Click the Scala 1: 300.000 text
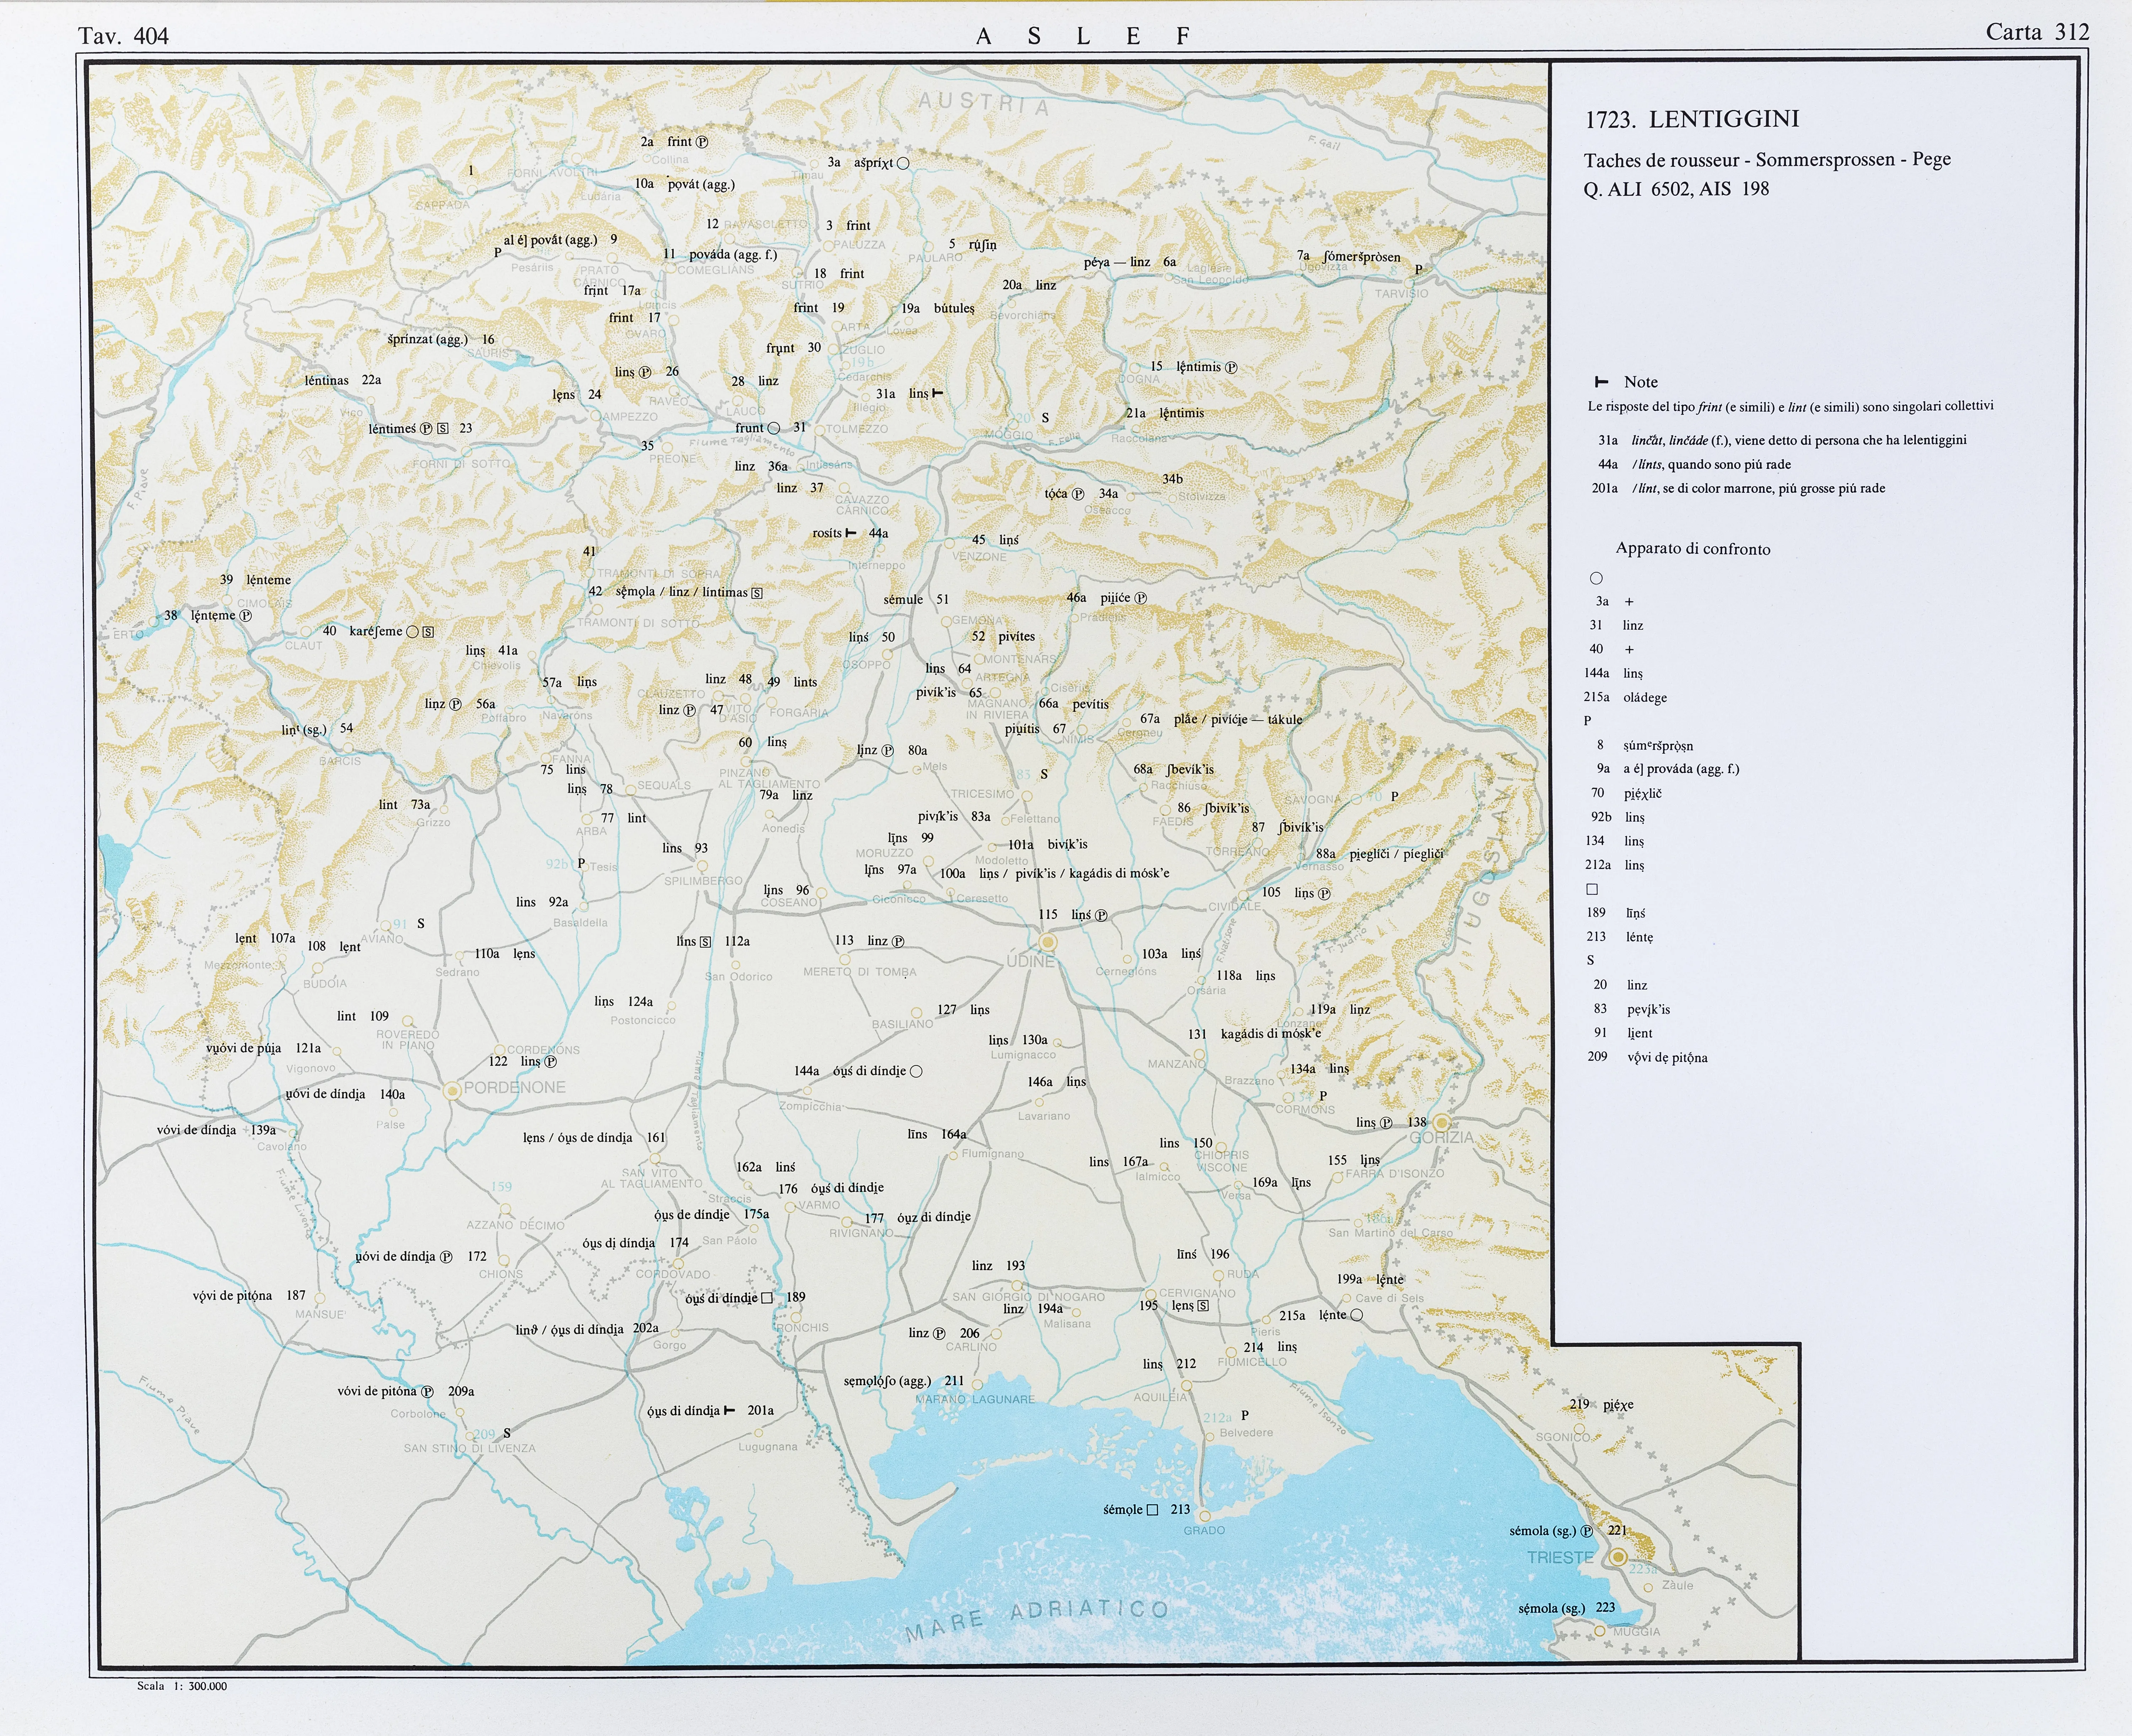2132x1736 pixels. (182, 1686)
